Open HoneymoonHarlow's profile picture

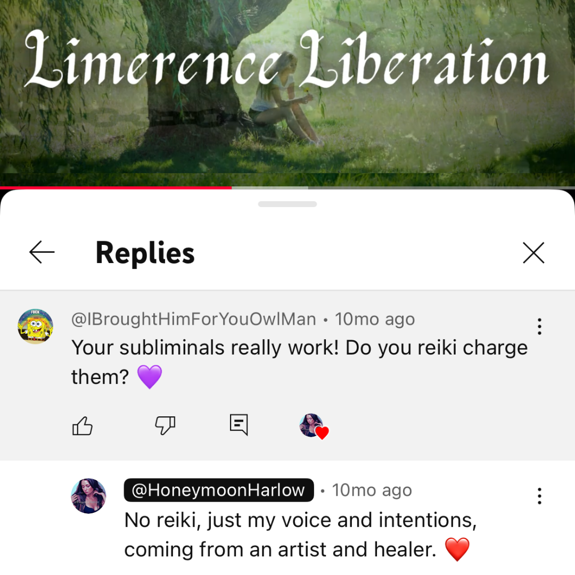pos(88,496)
